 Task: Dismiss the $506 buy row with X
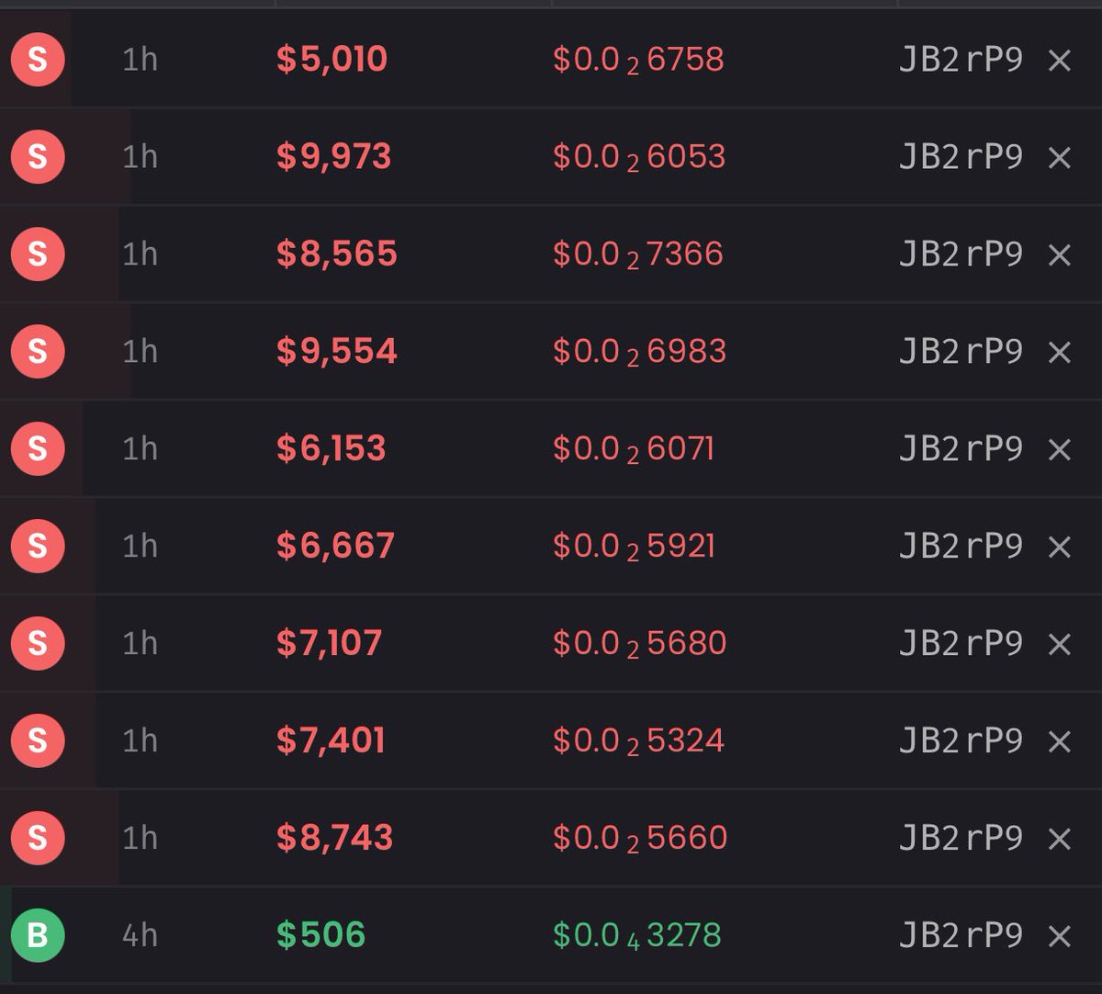coord(1060,936)
